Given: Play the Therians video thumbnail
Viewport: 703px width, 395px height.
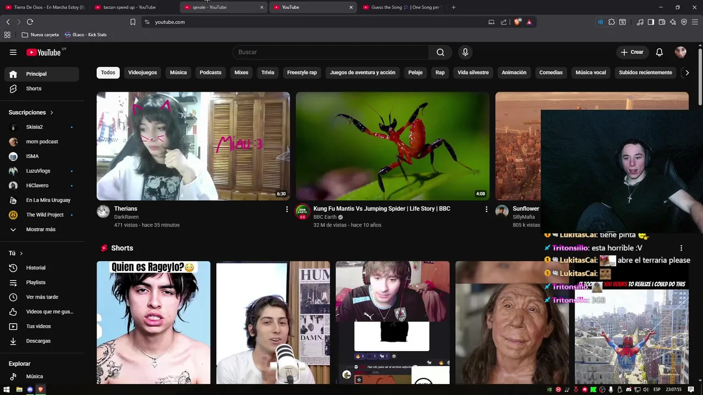Looking at the screenshot, I should tap(193, 146).
